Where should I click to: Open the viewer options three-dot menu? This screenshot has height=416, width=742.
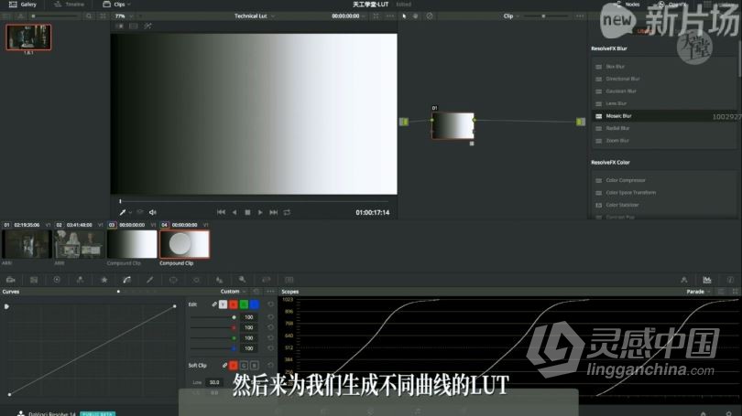point(390,16)
